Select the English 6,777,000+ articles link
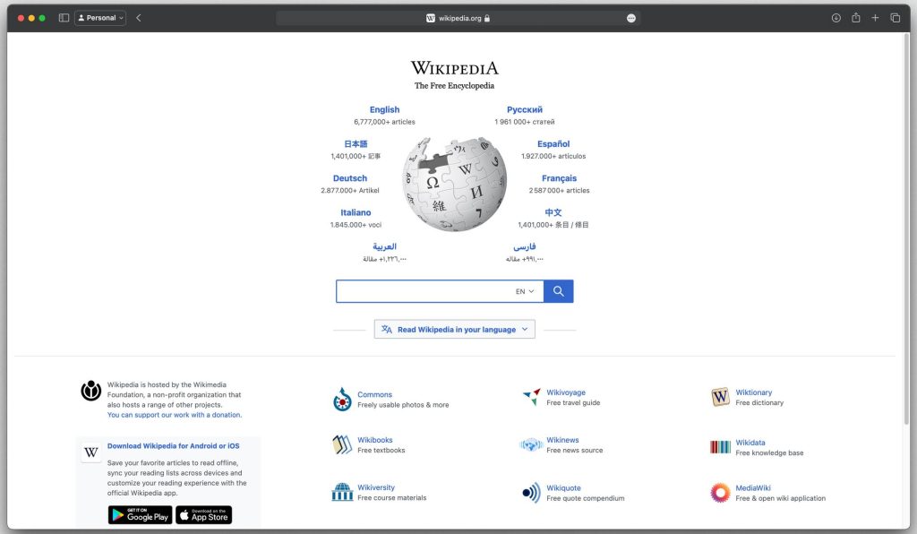The height and width of the screenshot is (534, 917). pos(384,108)
